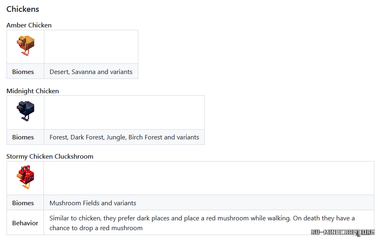Click the Forest, Dark Forest, Jungle biomes text
Viewport: 378px width, 240px height.
(x=124, y=137)
